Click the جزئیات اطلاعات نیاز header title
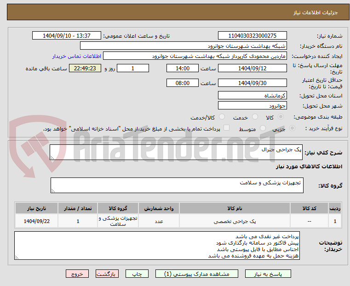 (x=316, y=12)
